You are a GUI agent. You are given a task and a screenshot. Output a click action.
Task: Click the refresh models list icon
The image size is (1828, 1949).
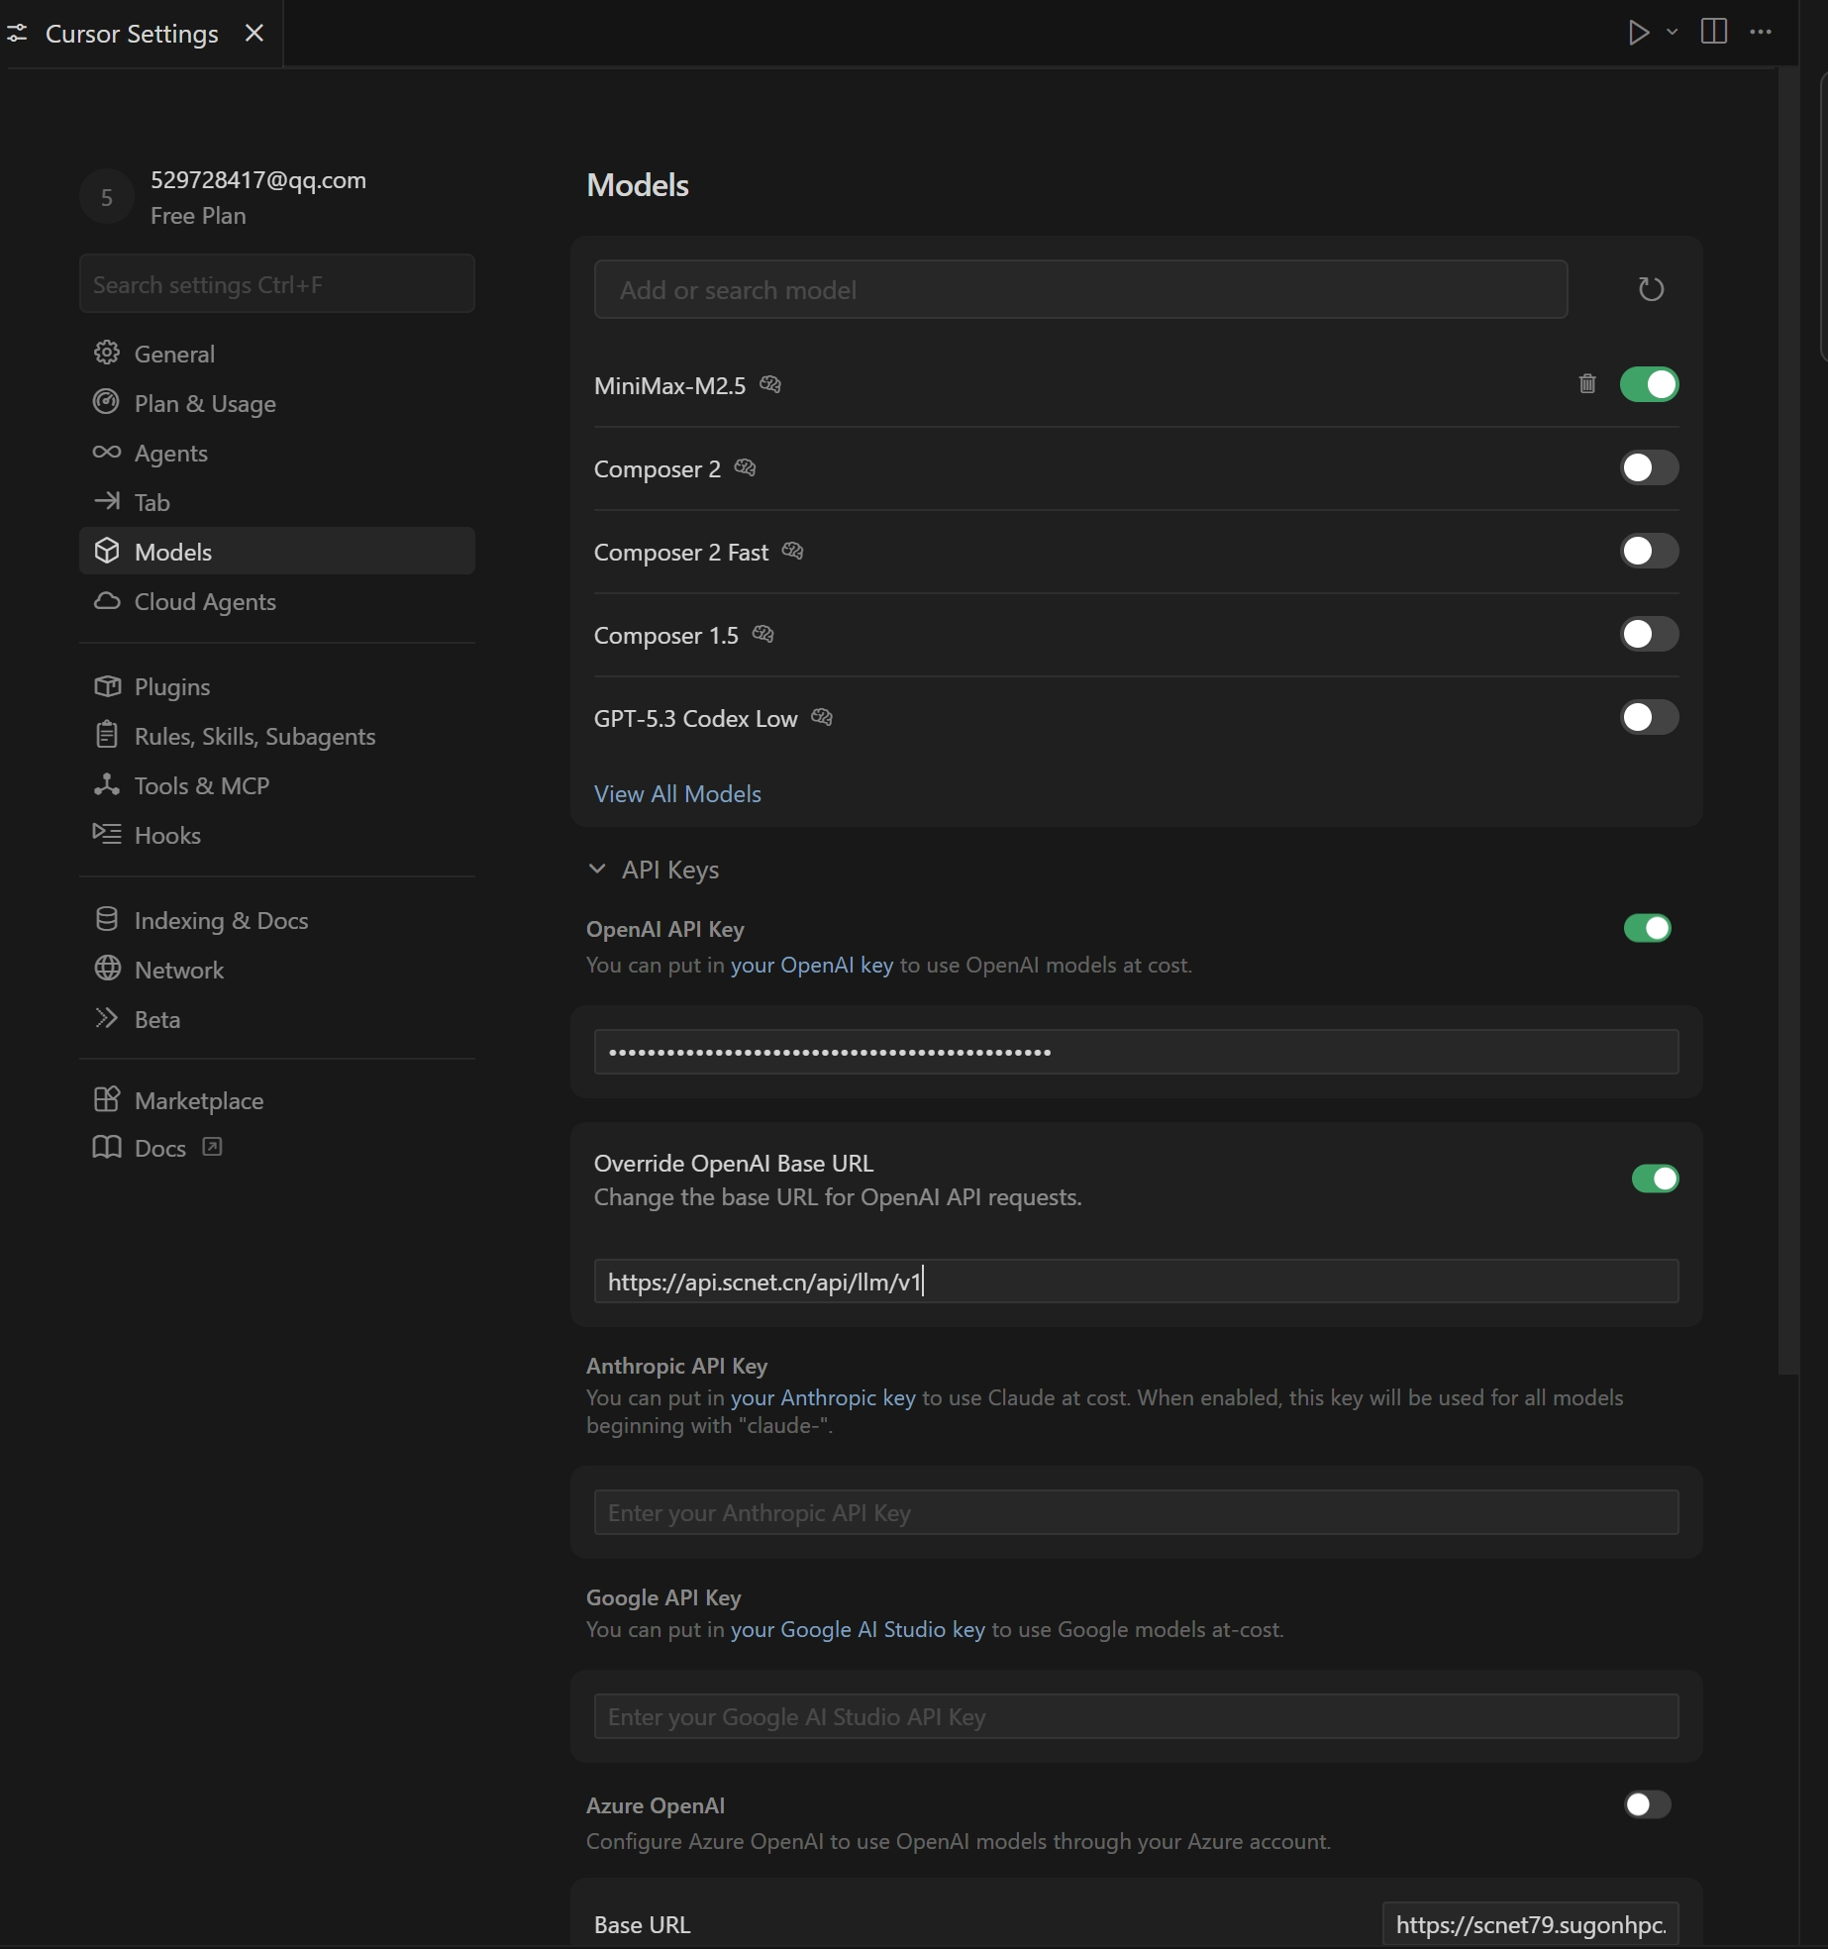click(1650, 289)
